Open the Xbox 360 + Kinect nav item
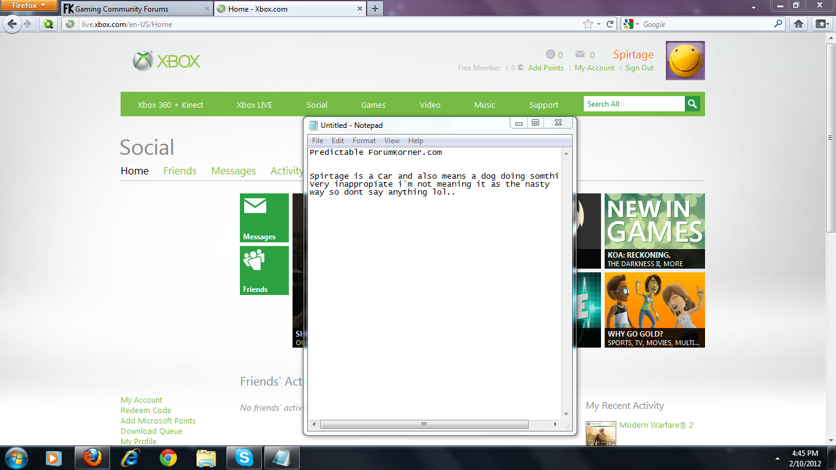Screen dimensions: 836x470 [x=170, y=105]
